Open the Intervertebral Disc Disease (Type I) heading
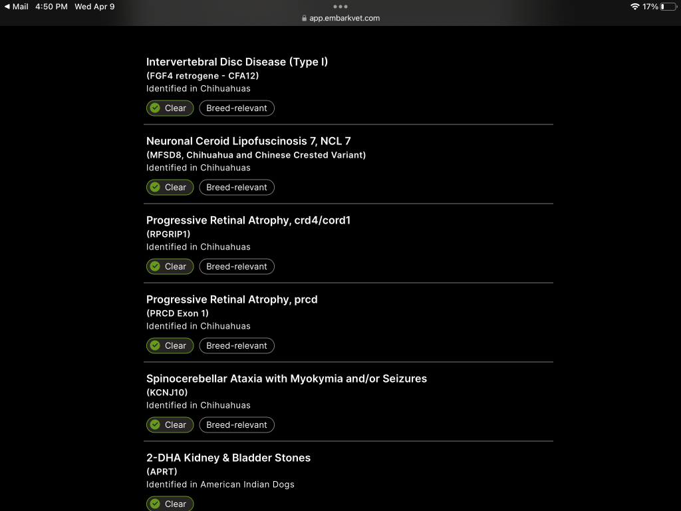Image resolution: width=681 pixels, height=511 pixels. [x=237, y=62]
